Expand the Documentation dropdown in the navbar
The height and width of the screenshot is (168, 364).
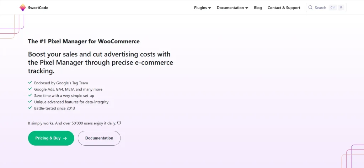pos(232,8)
